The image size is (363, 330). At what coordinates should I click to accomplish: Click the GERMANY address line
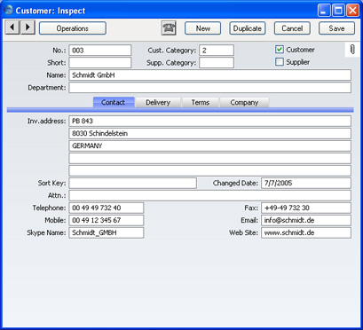pos(210,145)
